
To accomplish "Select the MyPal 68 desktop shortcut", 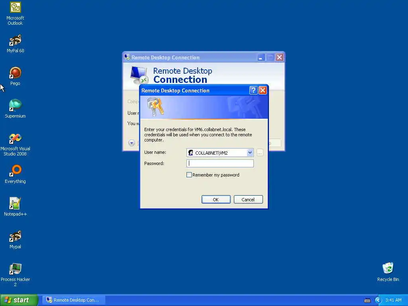I will point(16,44).
